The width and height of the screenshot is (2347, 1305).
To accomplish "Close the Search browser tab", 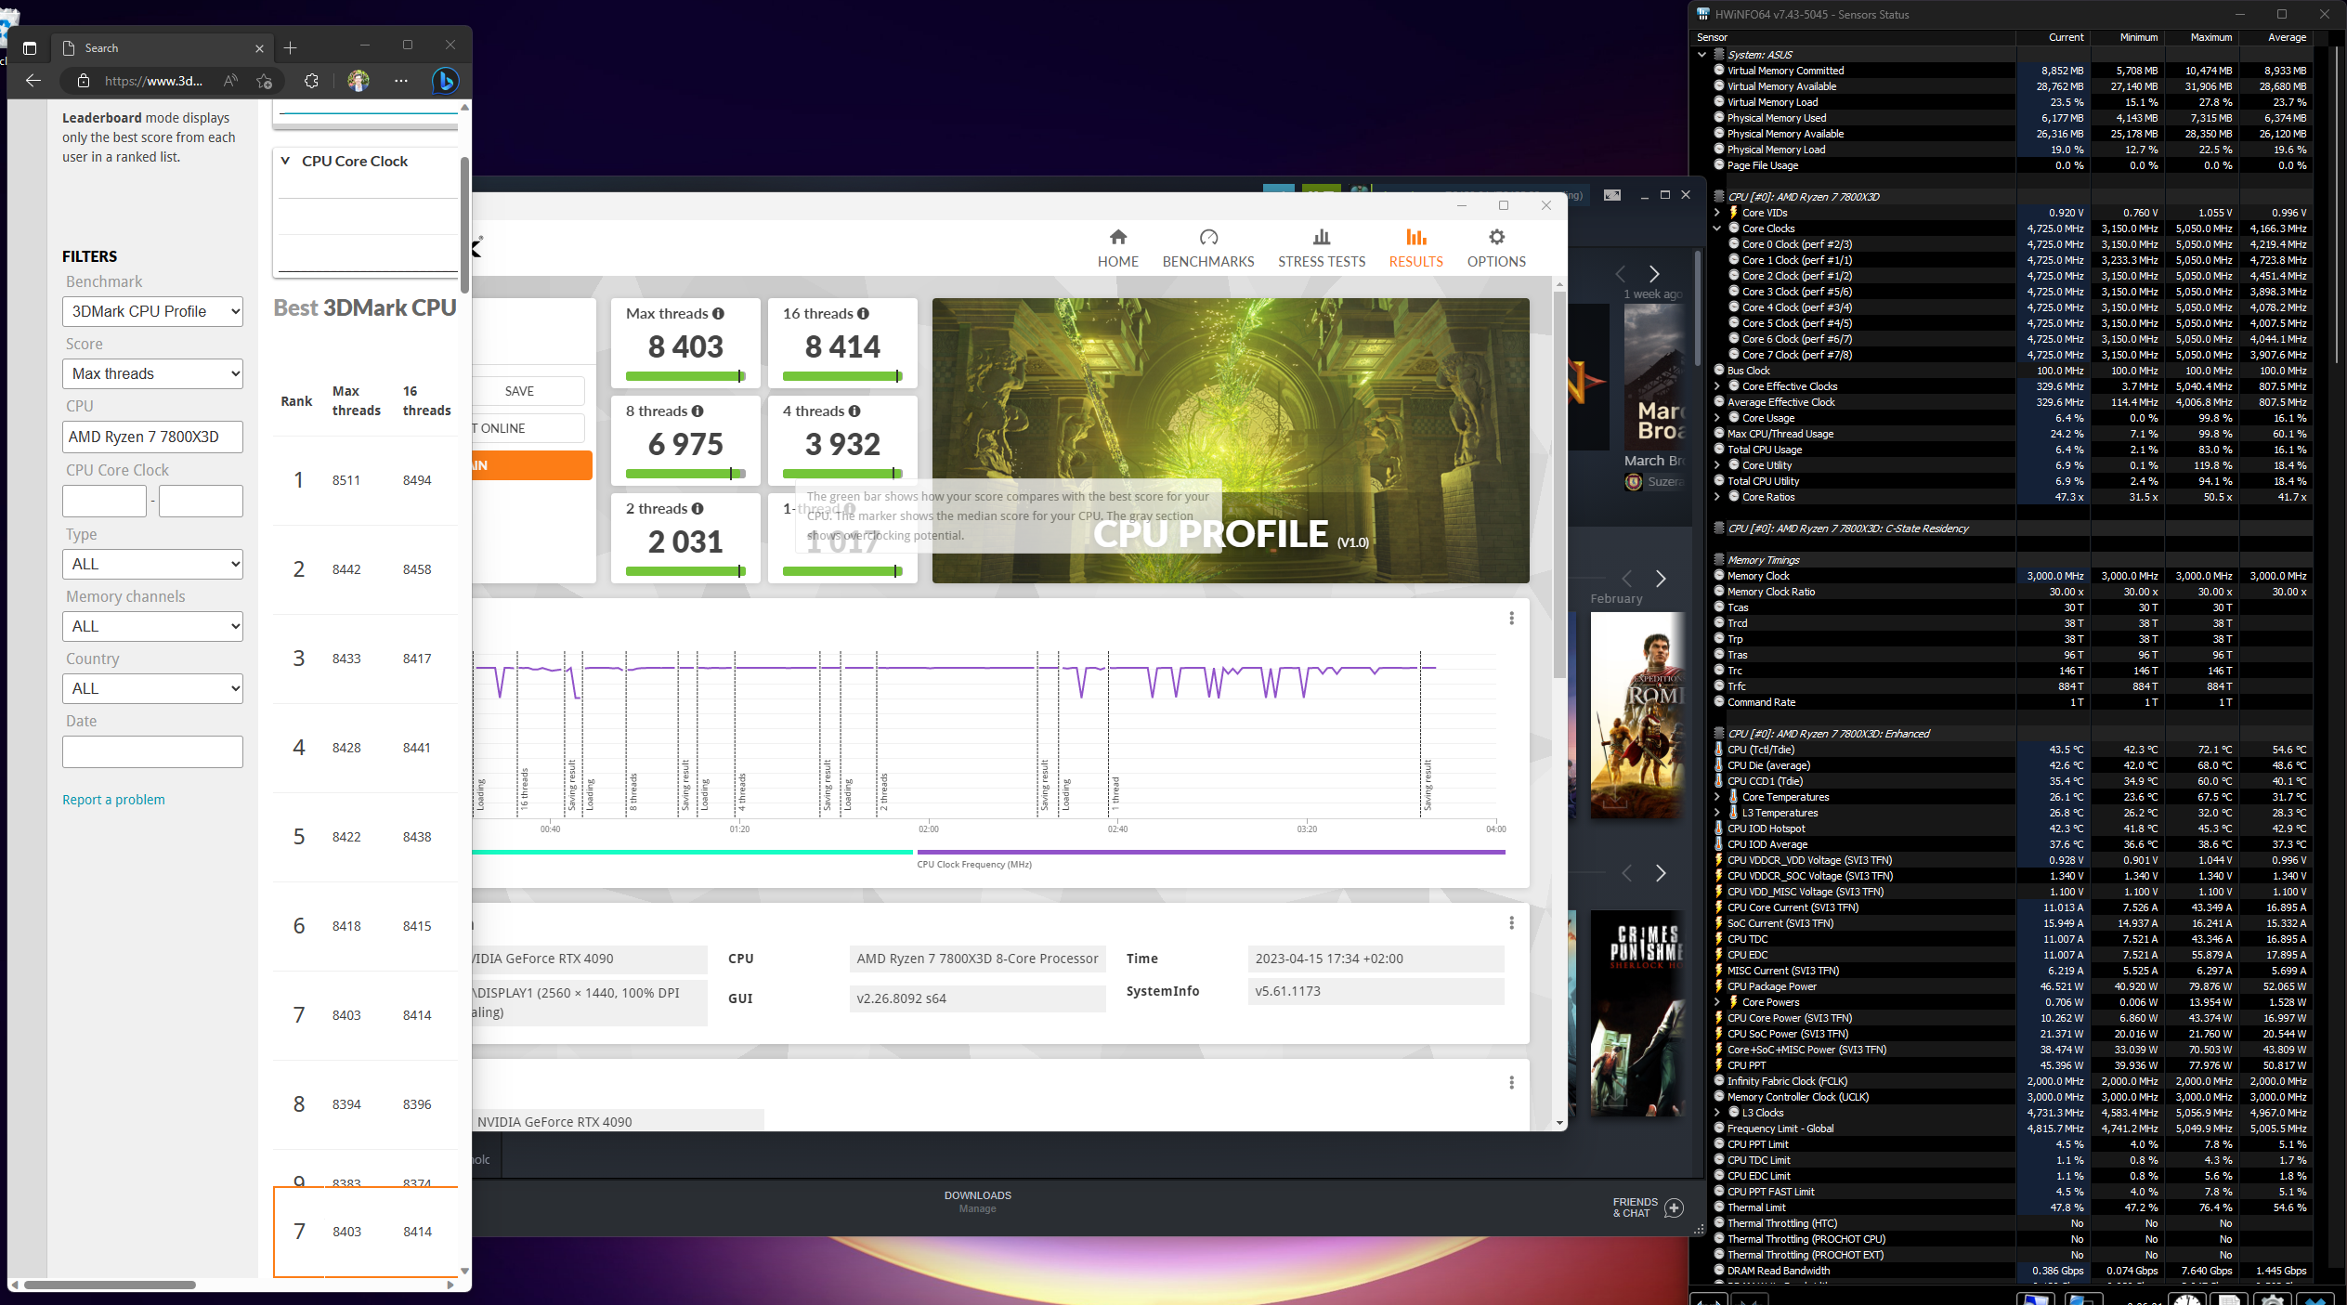I will (259, 48).
